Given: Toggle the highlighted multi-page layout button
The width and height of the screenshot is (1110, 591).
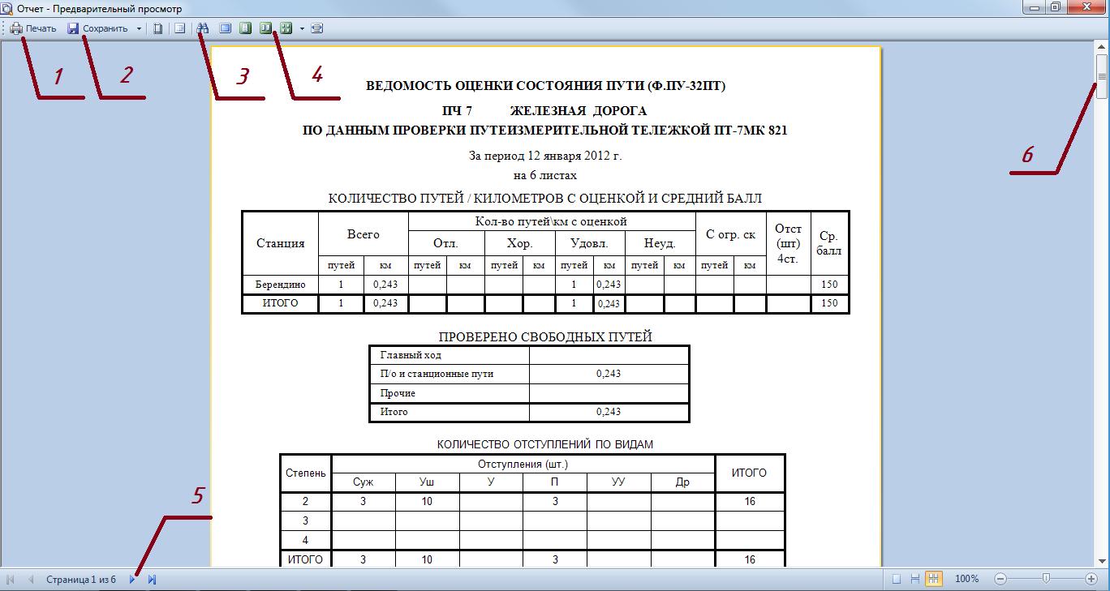Looking at the screenshot, I should 934,579.
